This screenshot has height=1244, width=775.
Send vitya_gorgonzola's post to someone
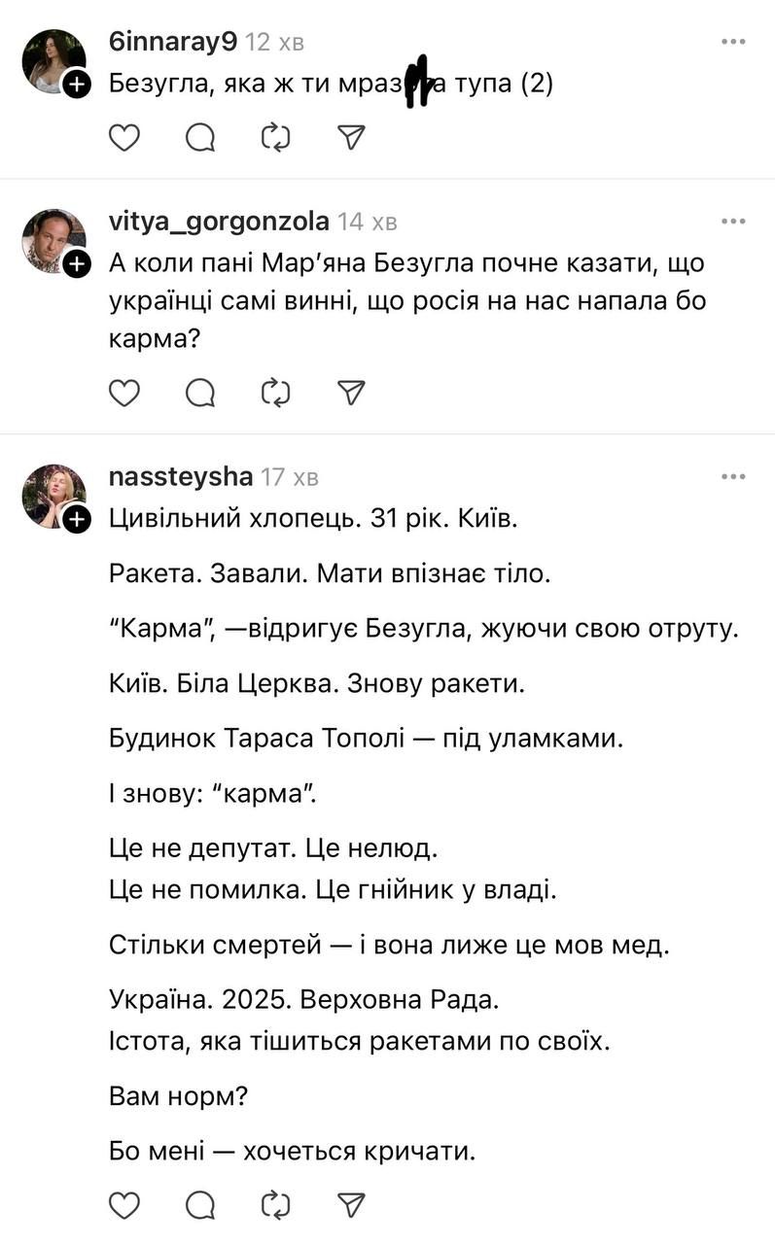[x=351, y=393]
